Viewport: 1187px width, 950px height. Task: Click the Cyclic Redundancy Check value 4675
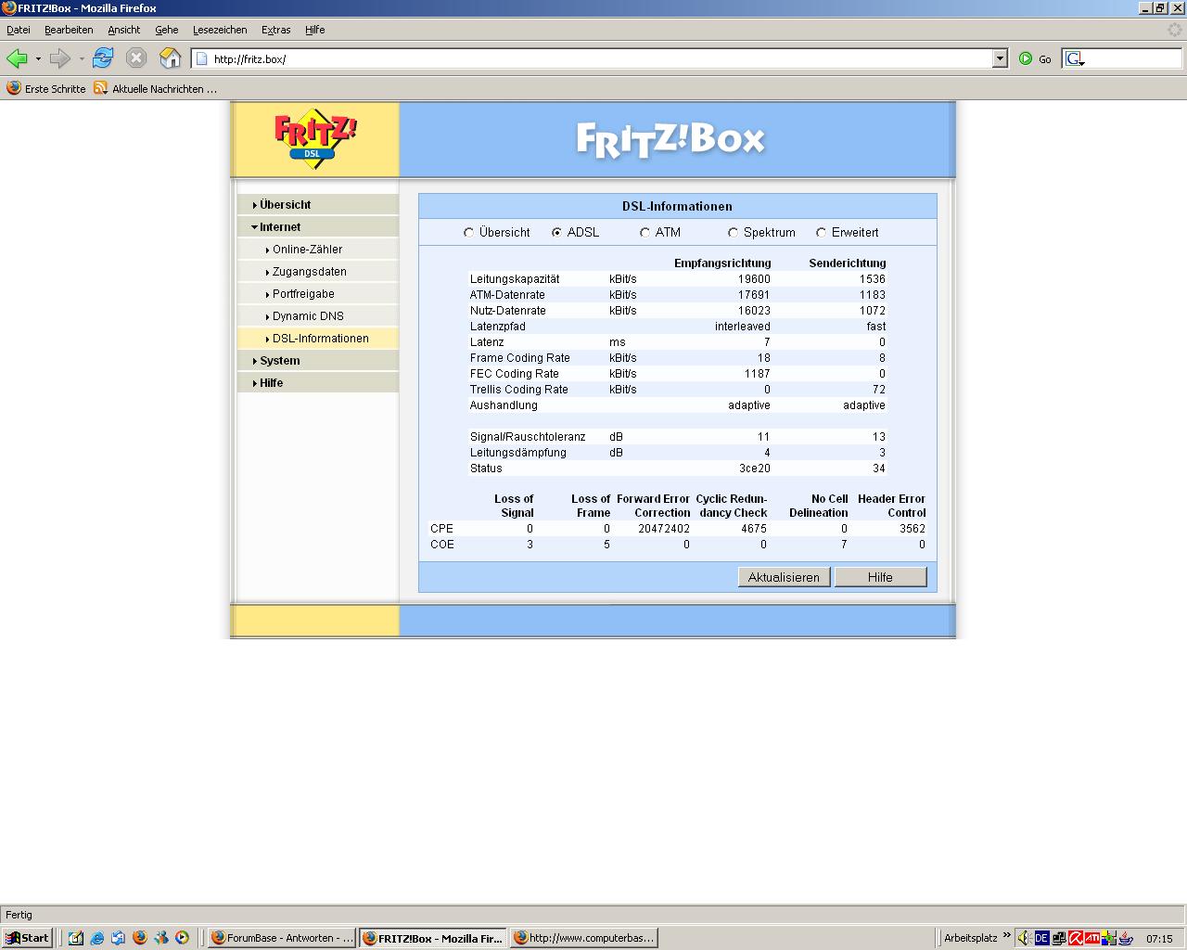[754, 529]
